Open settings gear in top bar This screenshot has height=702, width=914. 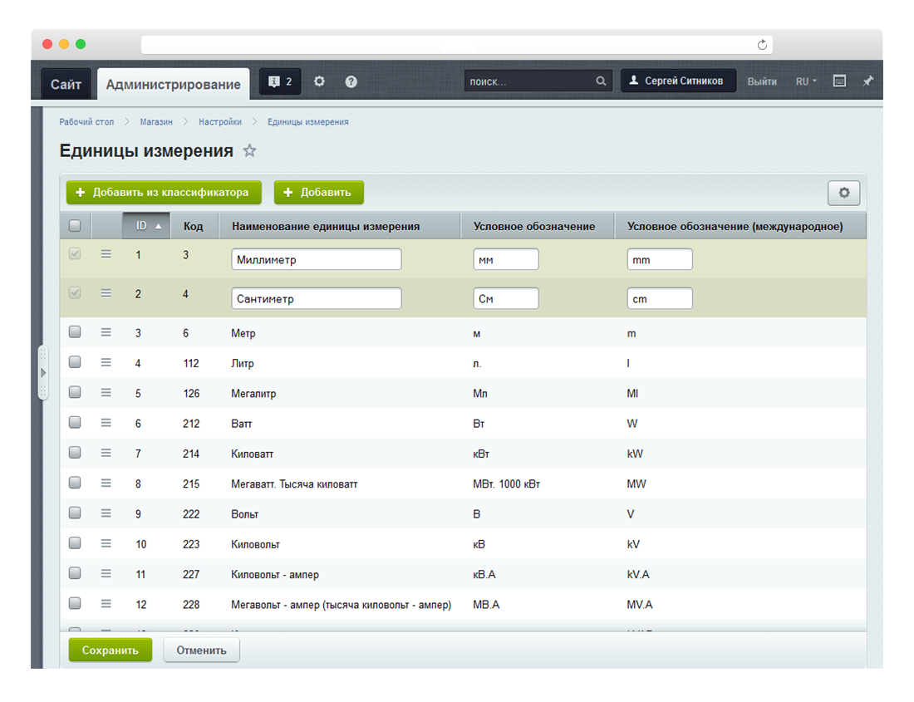[x=319, y=81]
